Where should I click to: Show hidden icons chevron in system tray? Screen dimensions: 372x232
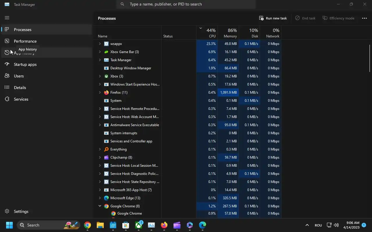pos(307,225)
